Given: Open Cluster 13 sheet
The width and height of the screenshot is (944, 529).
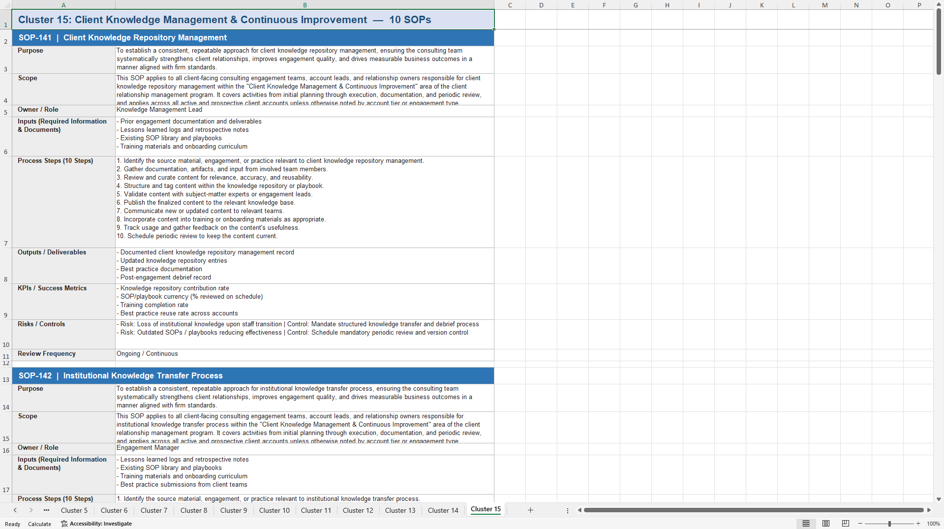Looking at the screenshot, I should click(x=400, y=510).
